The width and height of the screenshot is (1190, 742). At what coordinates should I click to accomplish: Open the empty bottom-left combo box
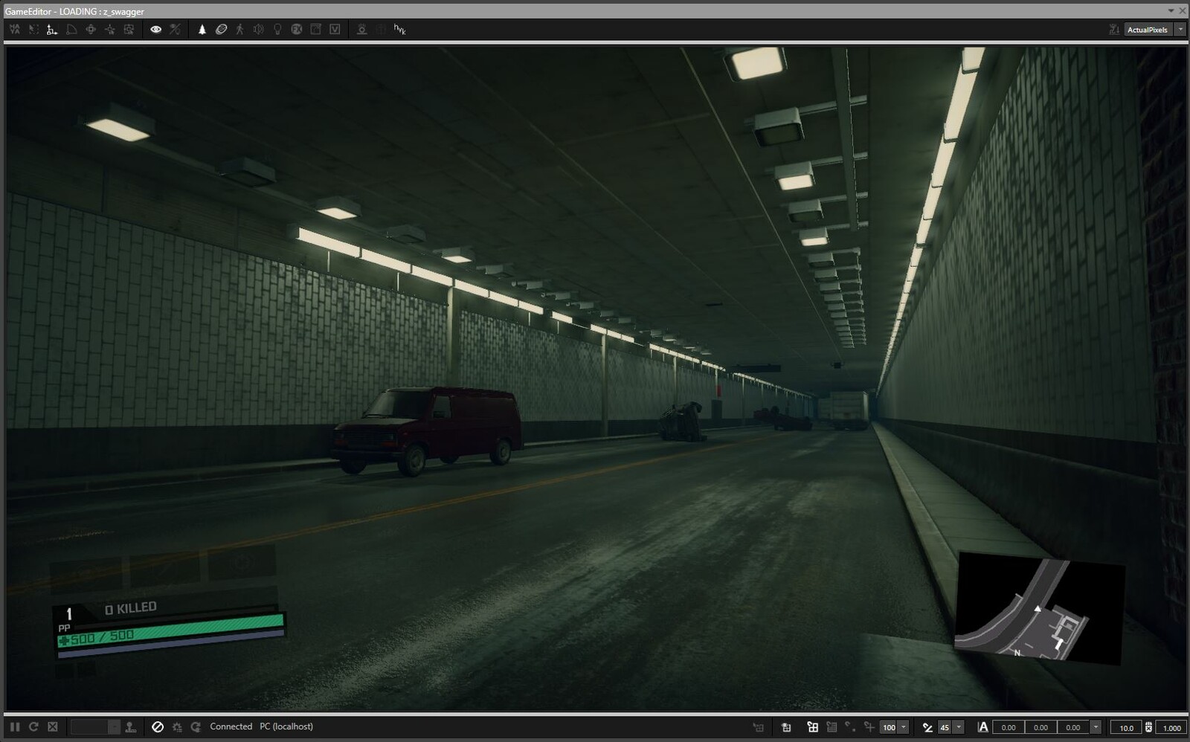tap(94, 727)
